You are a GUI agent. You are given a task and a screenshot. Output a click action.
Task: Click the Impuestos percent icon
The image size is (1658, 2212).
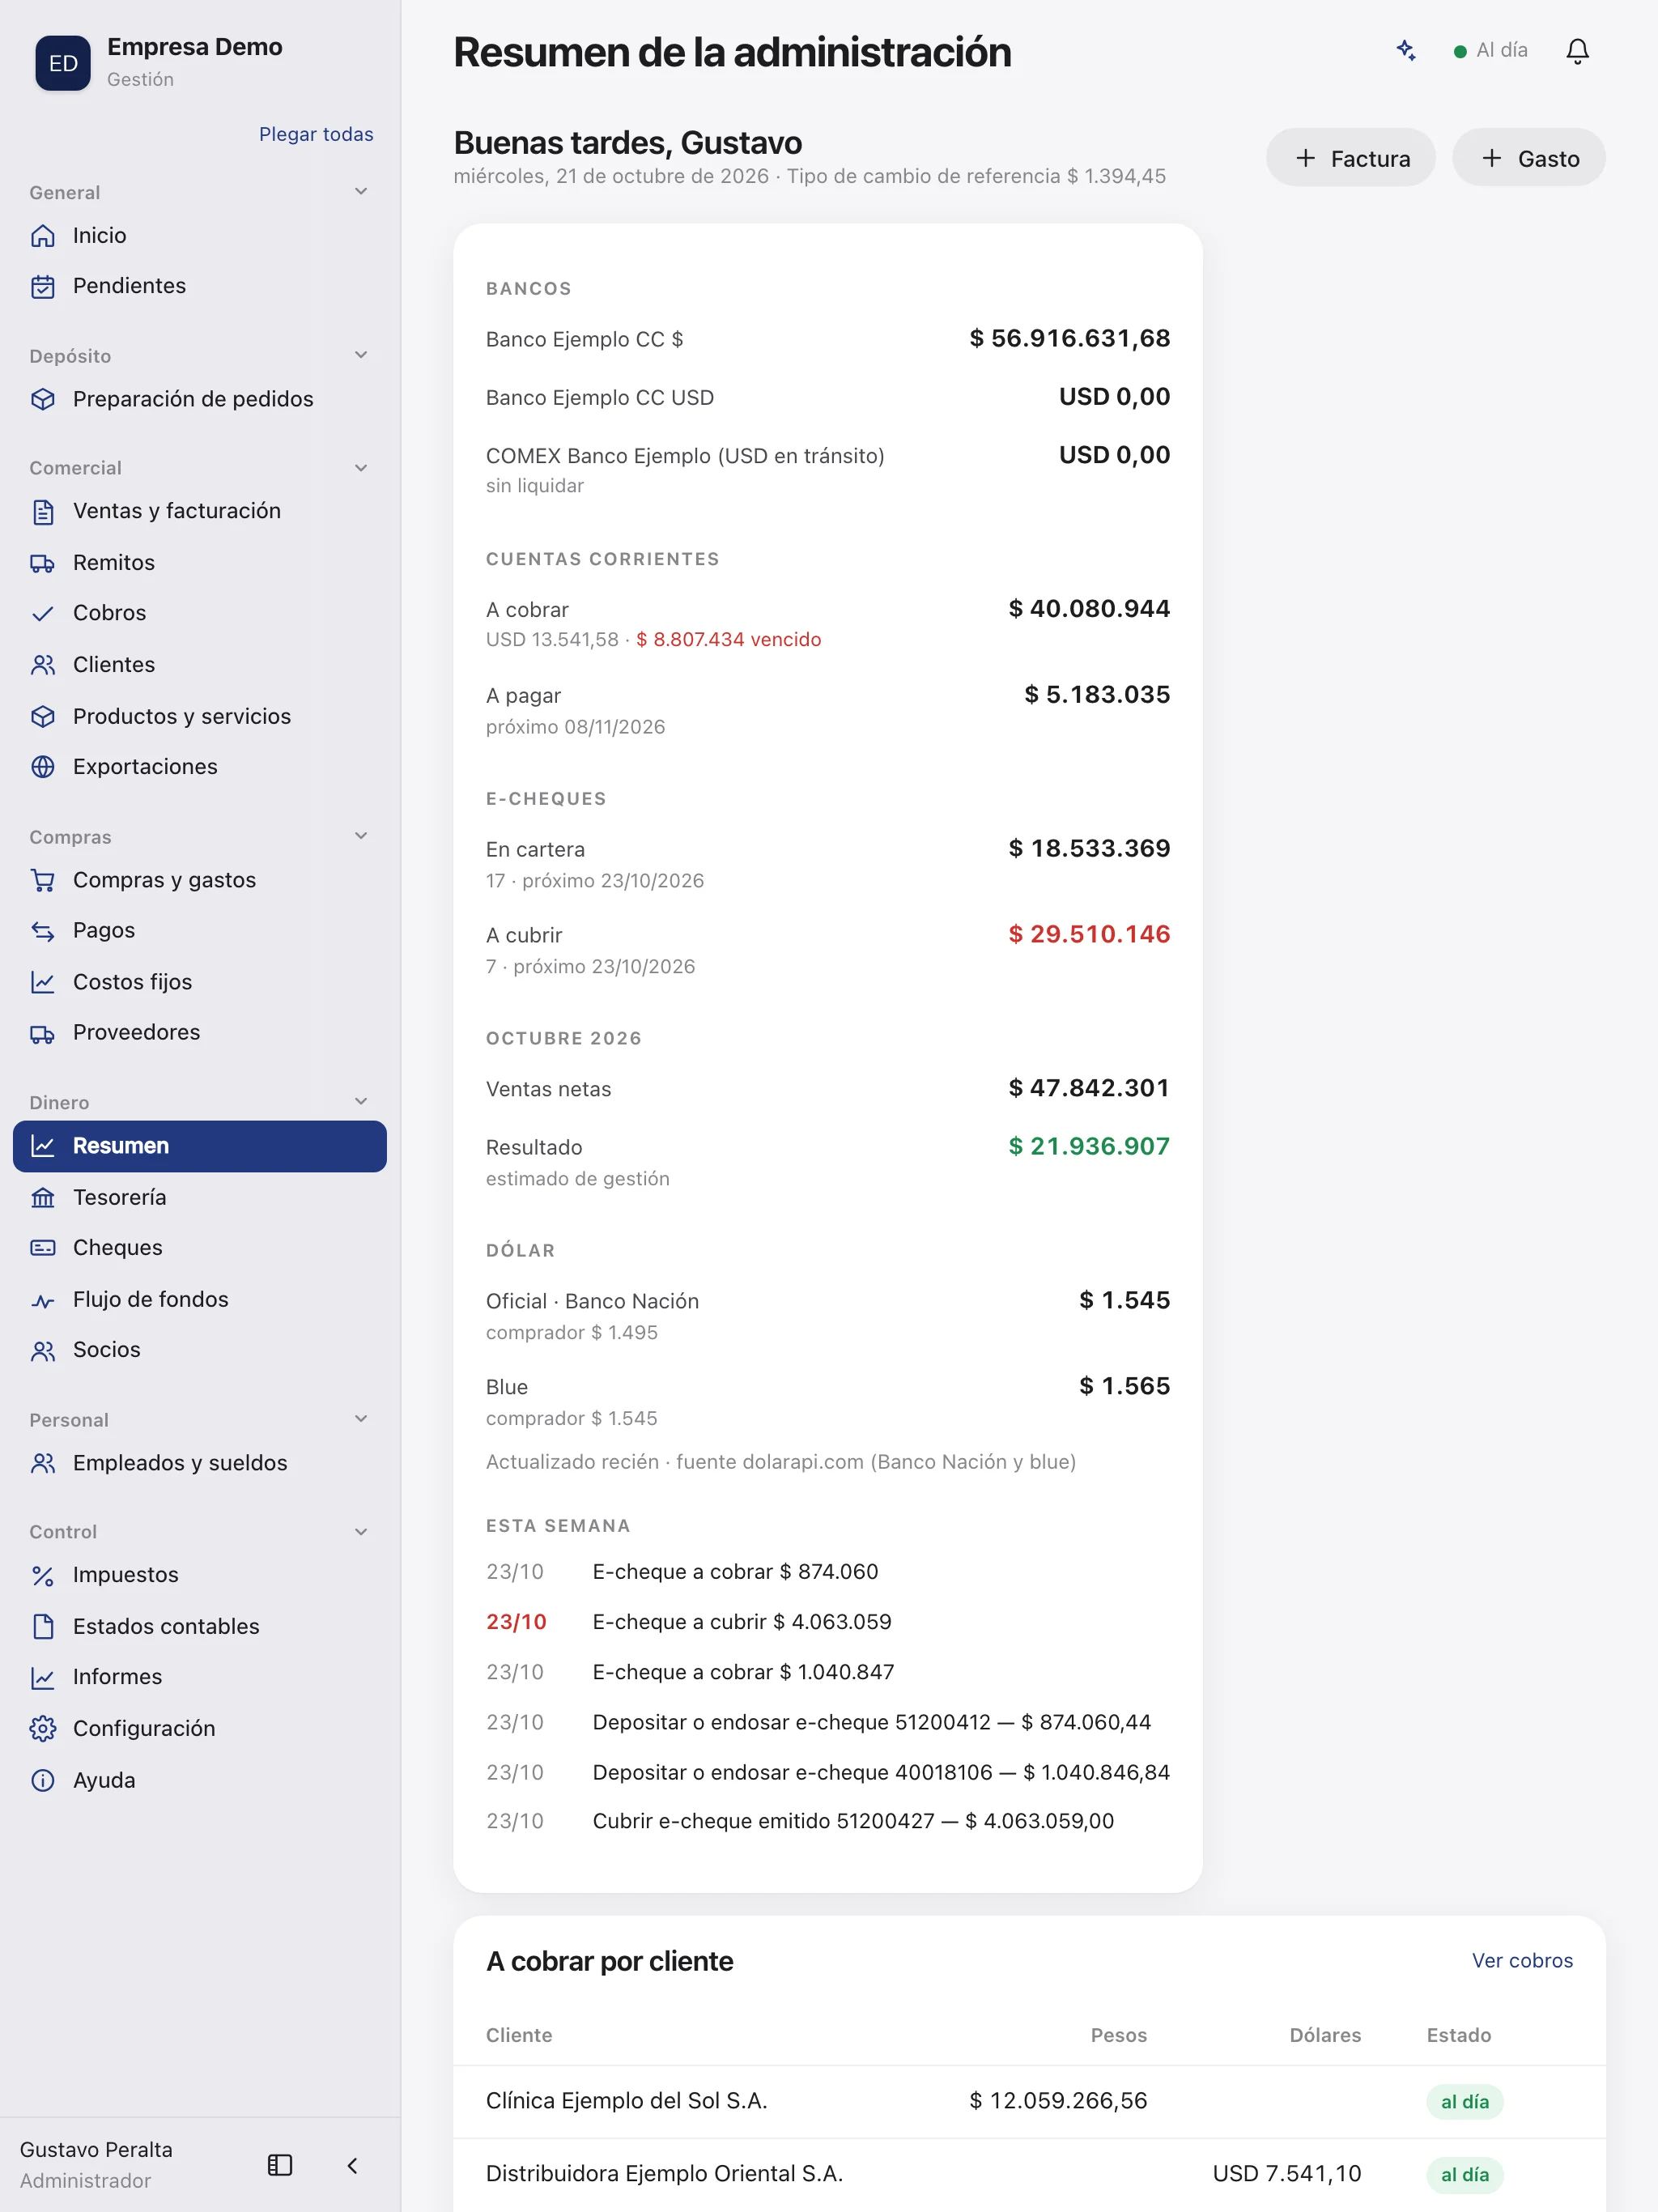point(43,1576)
